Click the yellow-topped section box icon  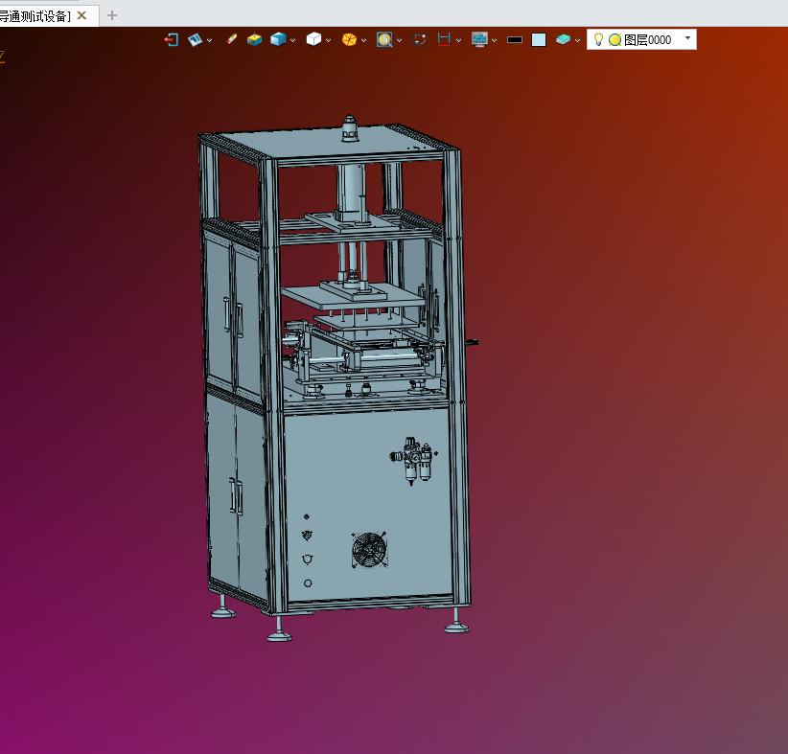point(254,39)
